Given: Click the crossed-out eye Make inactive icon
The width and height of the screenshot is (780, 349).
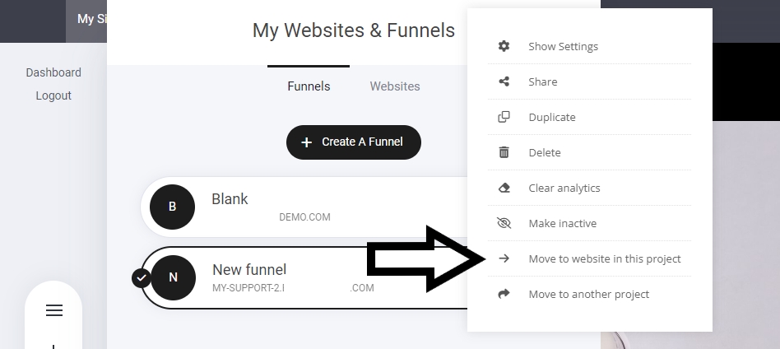Looking at the screenshot, I should [x=504, y=223].
